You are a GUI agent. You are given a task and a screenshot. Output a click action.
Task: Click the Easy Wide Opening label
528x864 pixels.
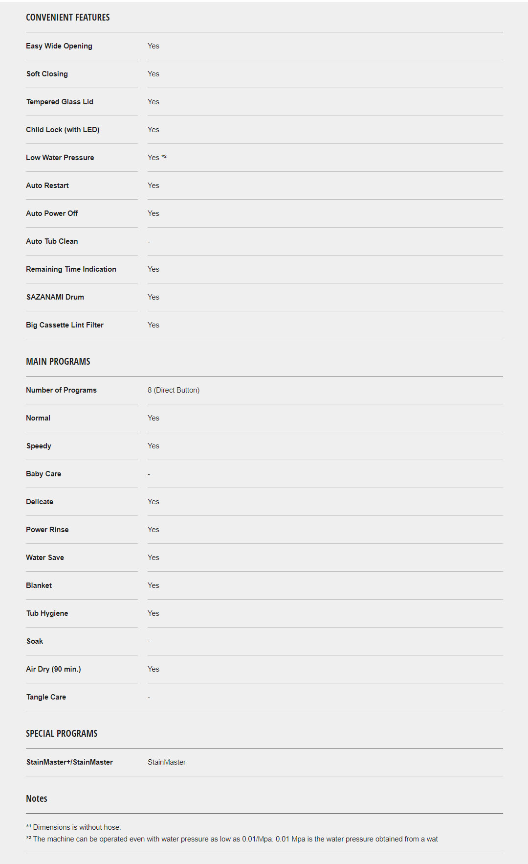point(59,46)
